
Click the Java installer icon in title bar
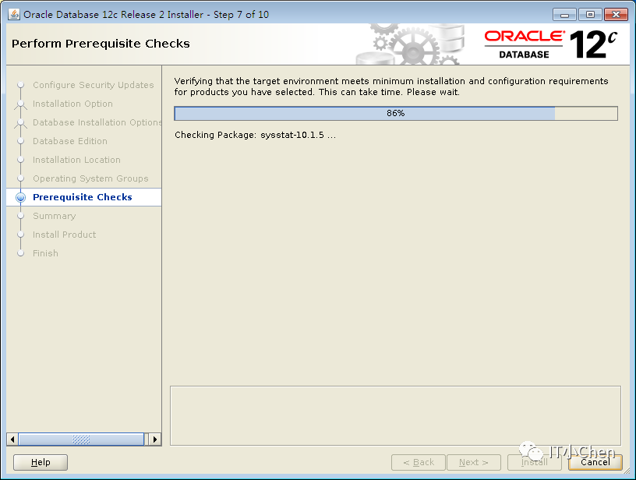(14, 14)
